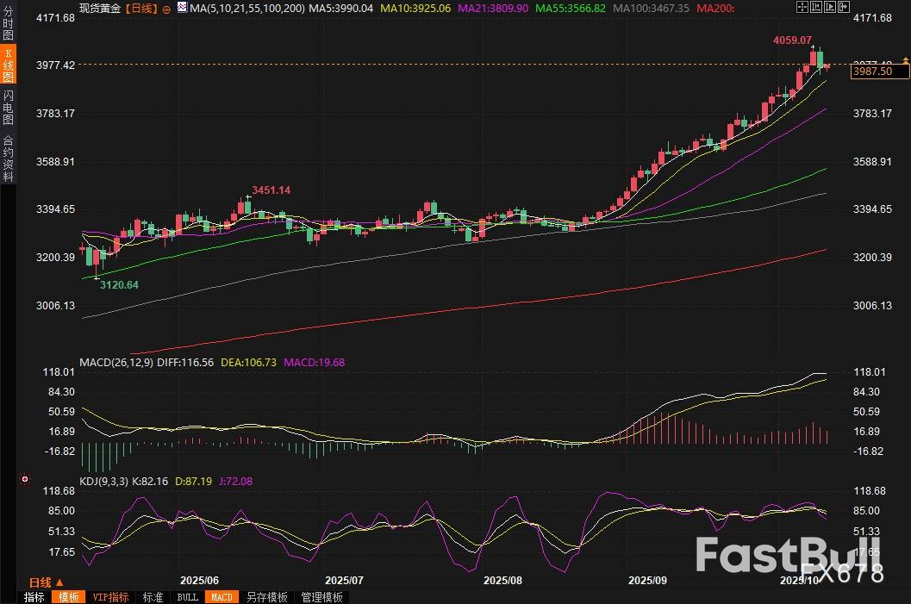The height and width of the screenshot is (604, 911).
Task: Click the second layout icon at top right
Action: pos(814,8)
